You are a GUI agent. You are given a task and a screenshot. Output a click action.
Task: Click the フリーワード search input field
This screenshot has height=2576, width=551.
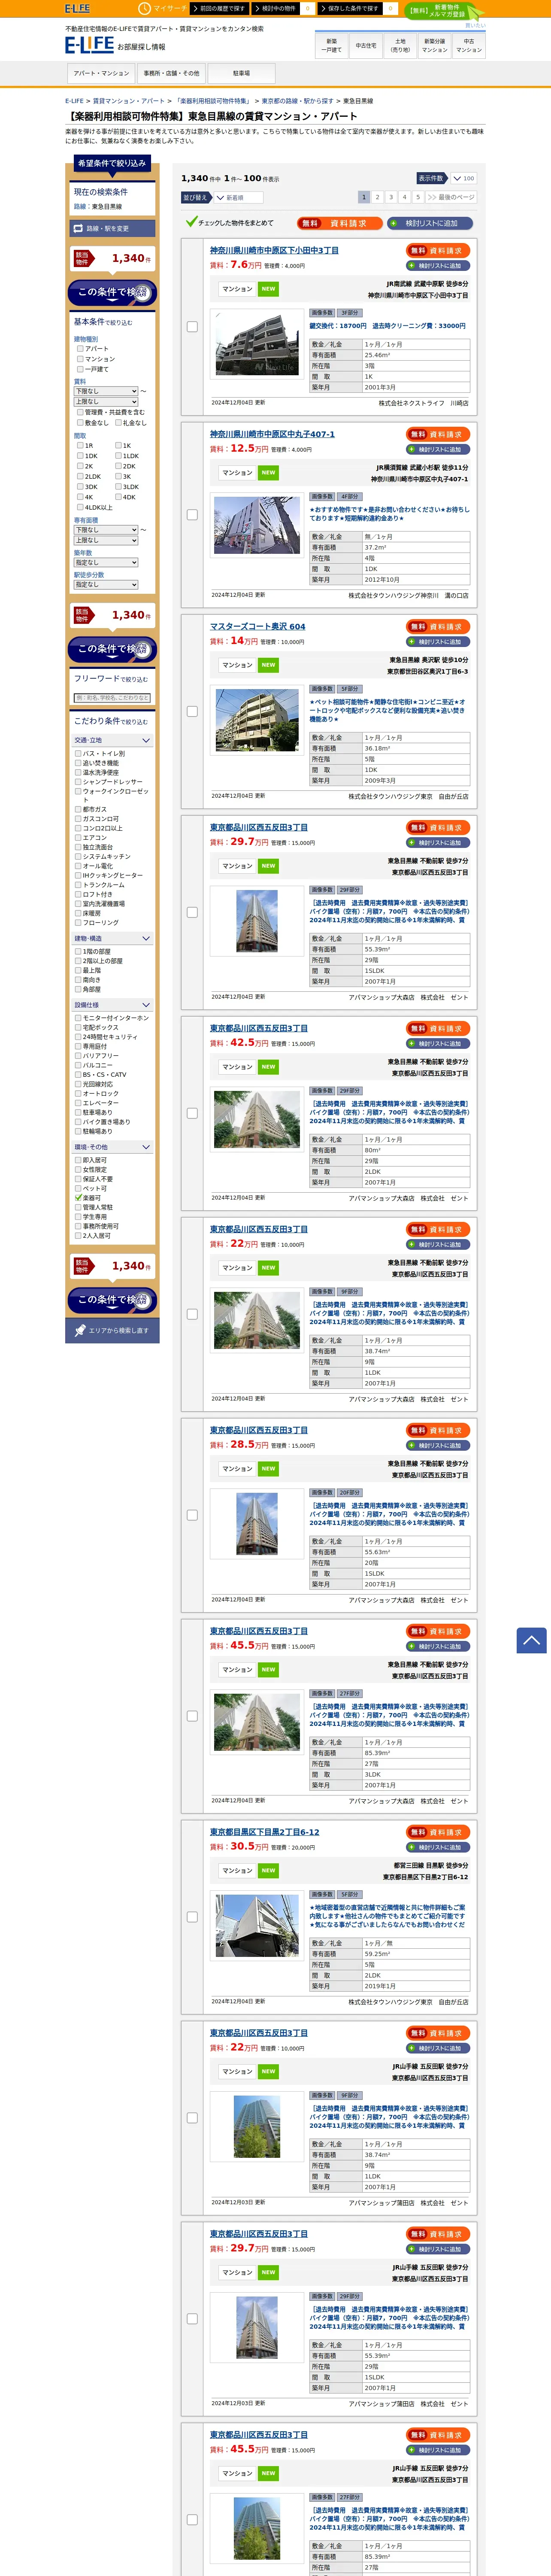(112, 698)
